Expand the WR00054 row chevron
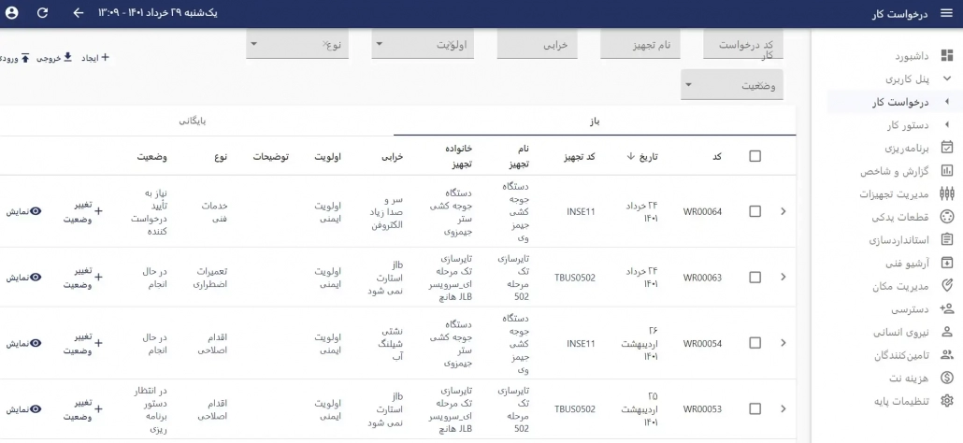The image size is (963, 443). point(783,343)
